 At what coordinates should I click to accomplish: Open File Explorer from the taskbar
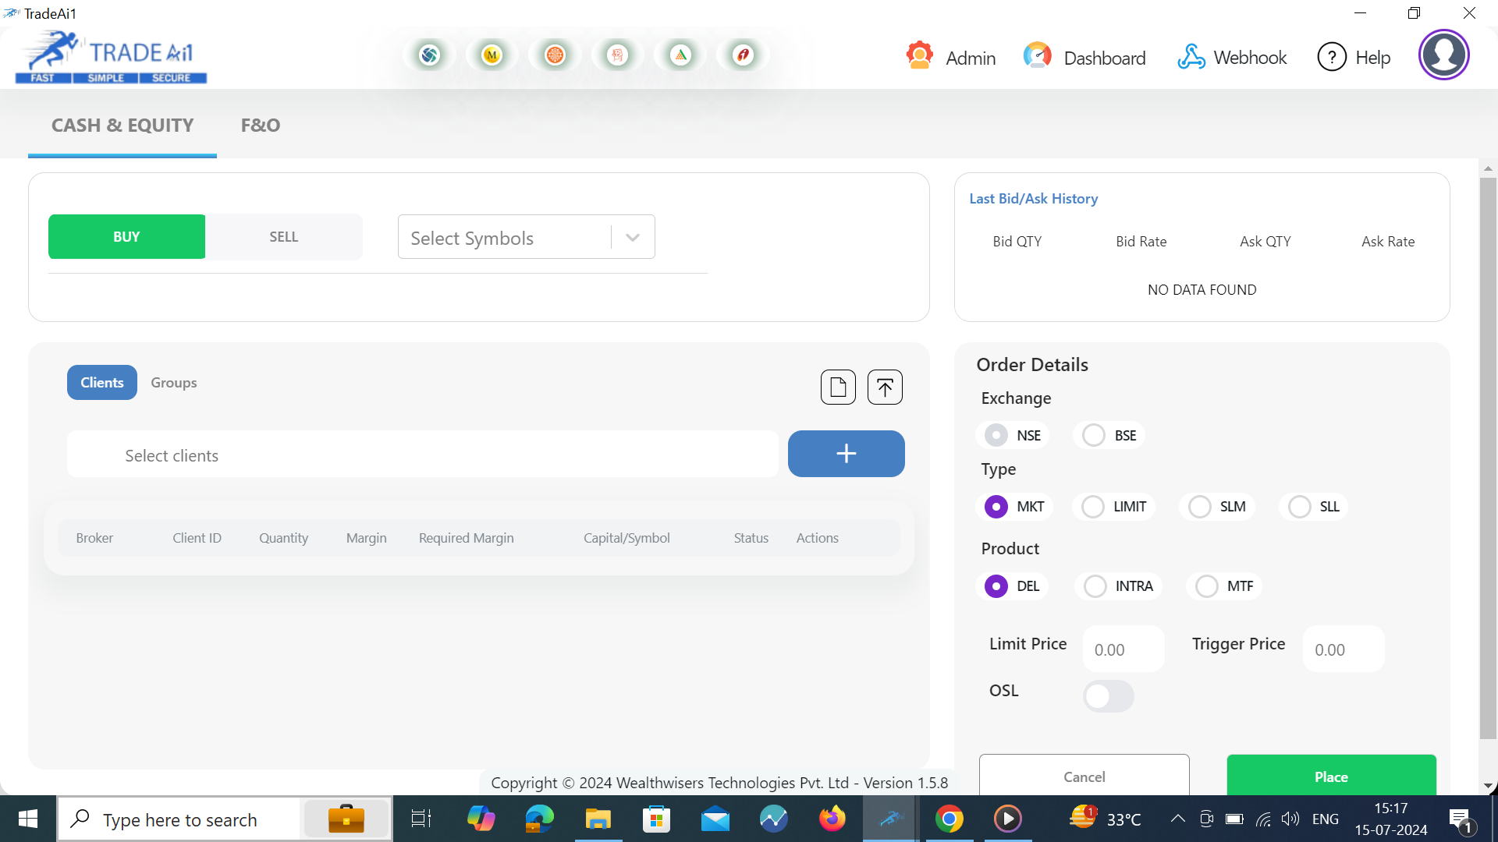point(598,819)
